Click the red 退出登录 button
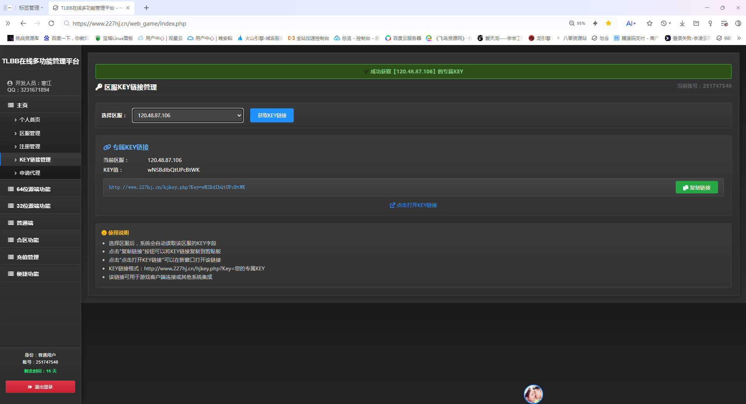Image resolution: width=746 pixels, height=404 pixels. pos(40,387)
